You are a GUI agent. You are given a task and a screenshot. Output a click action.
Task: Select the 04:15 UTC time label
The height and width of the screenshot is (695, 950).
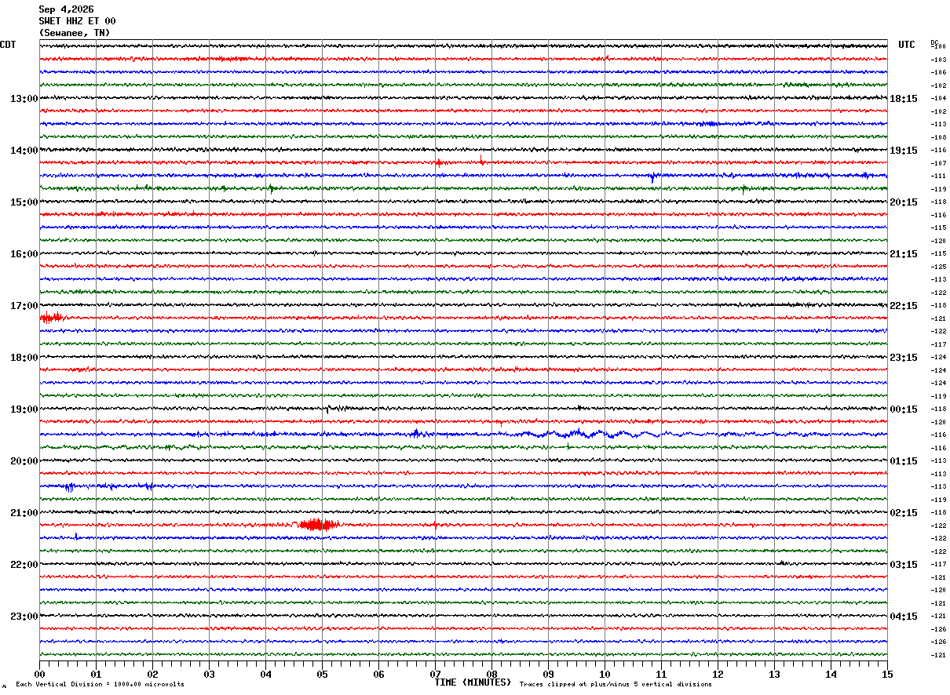pyautogui.click(x=903, y=617)
